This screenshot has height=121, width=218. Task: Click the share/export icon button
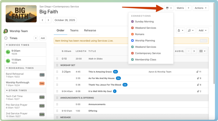[180, 30]
